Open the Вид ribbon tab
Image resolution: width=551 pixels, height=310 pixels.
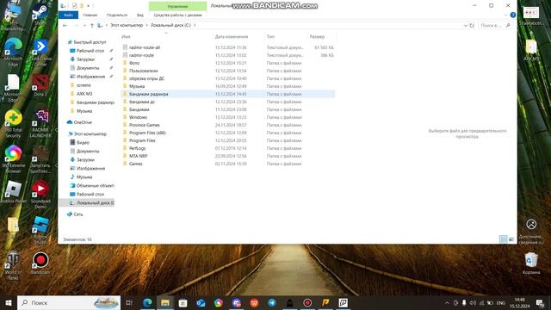(140, 15)
